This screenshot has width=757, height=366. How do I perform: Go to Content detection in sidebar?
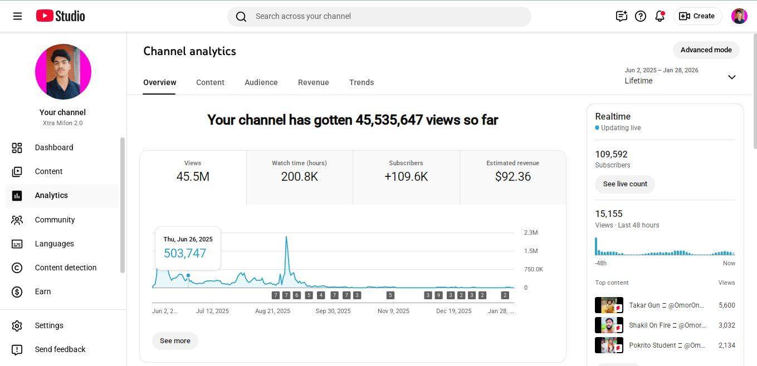65,268
